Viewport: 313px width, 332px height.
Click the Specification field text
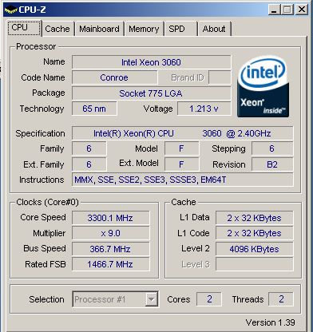coord(182,133)
